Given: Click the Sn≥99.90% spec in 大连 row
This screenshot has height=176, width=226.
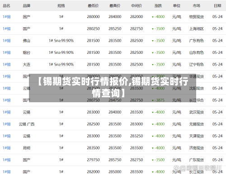Looking at the screenshot, I should tap(64, 65).
